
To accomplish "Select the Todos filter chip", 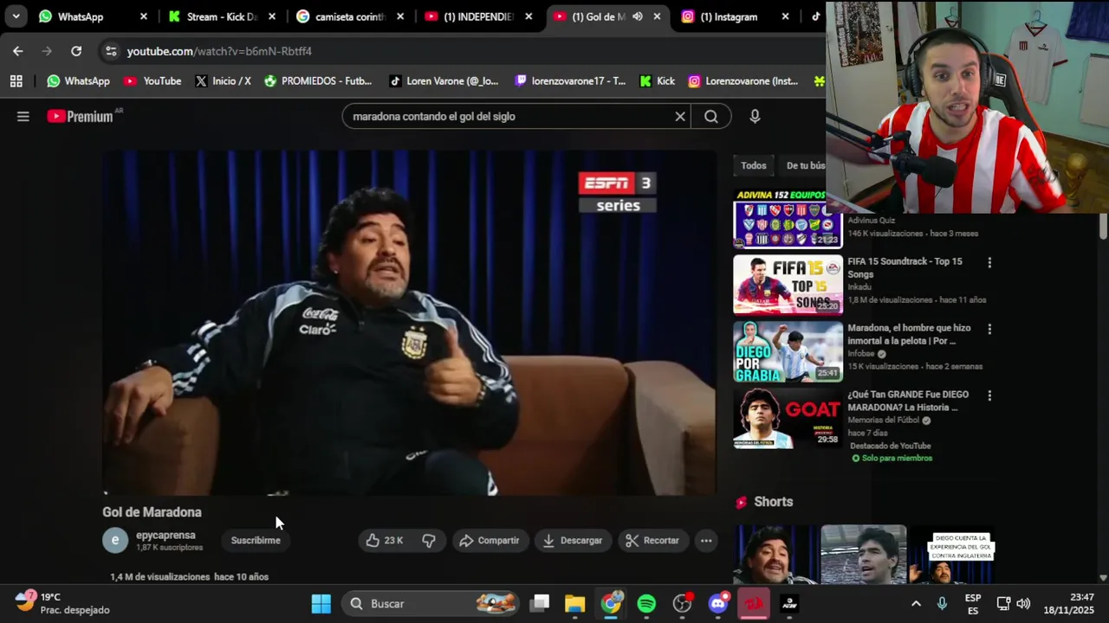I will pyautogui.click(x=754, y=165).
